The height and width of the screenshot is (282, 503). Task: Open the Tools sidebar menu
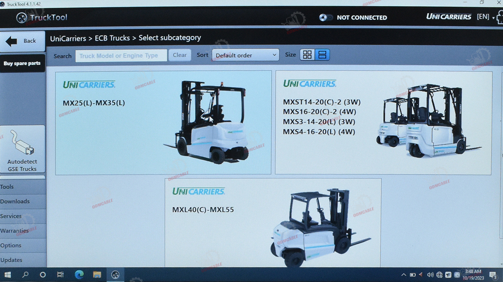pos(23,187)
